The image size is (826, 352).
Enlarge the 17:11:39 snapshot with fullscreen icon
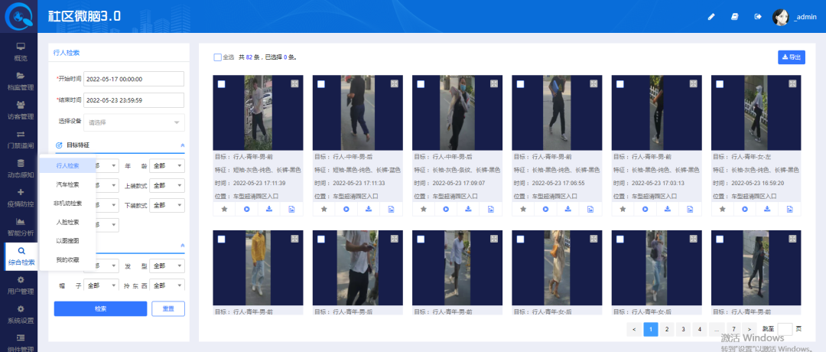coord(294,83)
